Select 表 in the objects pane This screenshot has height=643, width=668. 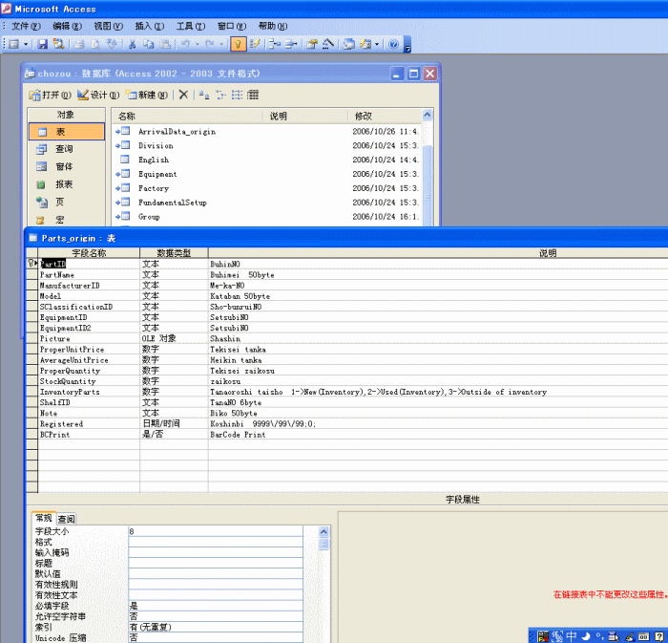[67, 131]
